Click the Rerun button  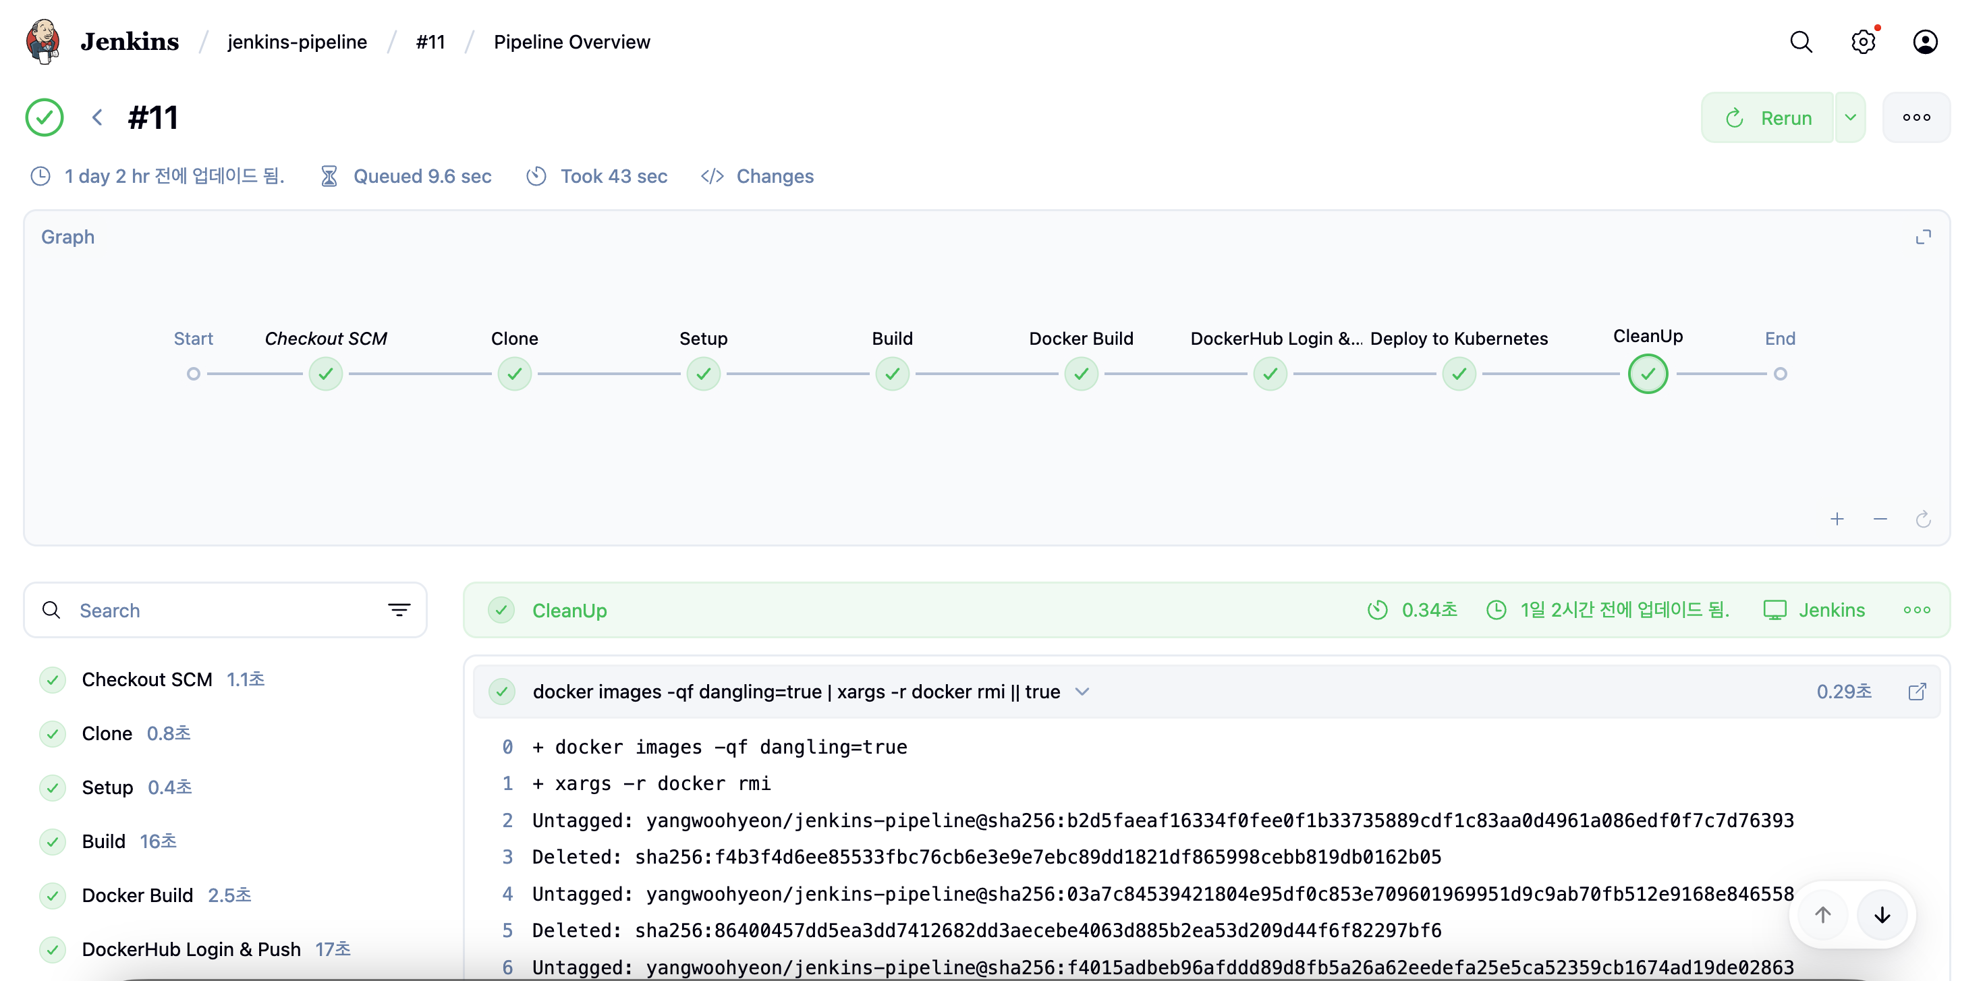click(1768, 118)
